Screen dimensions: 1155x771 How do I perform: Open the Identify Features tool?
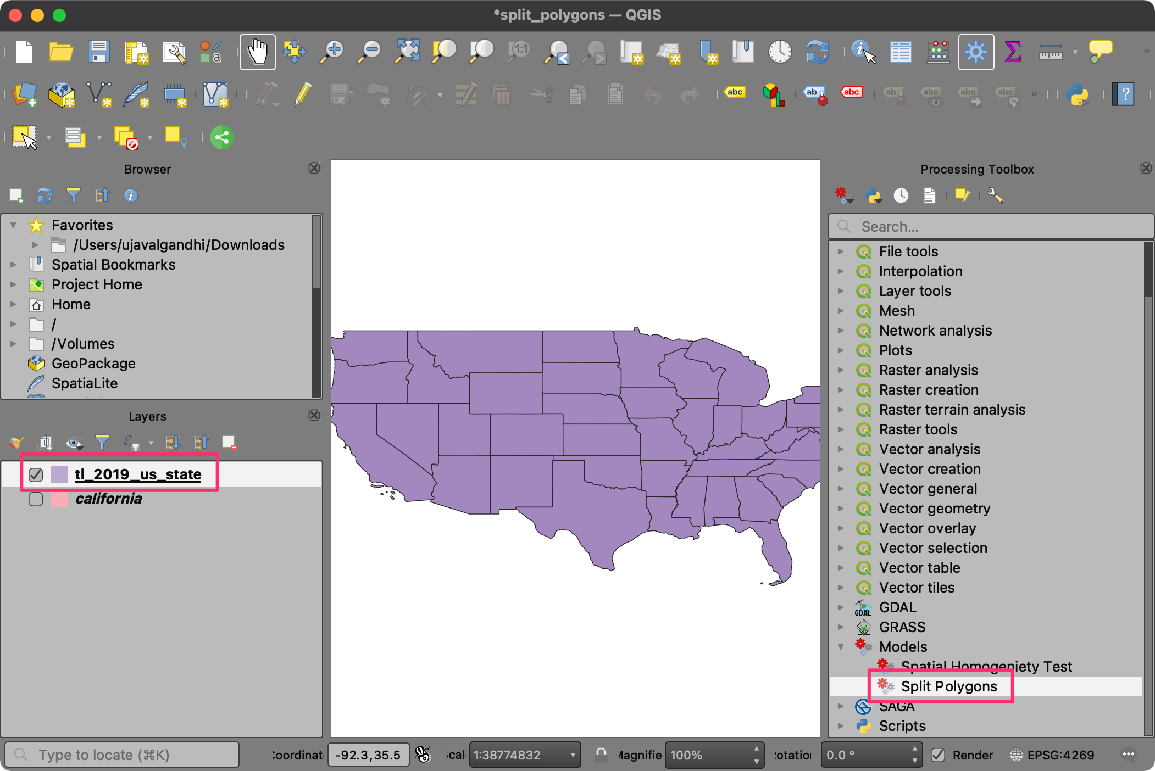(x=863, y=52)
